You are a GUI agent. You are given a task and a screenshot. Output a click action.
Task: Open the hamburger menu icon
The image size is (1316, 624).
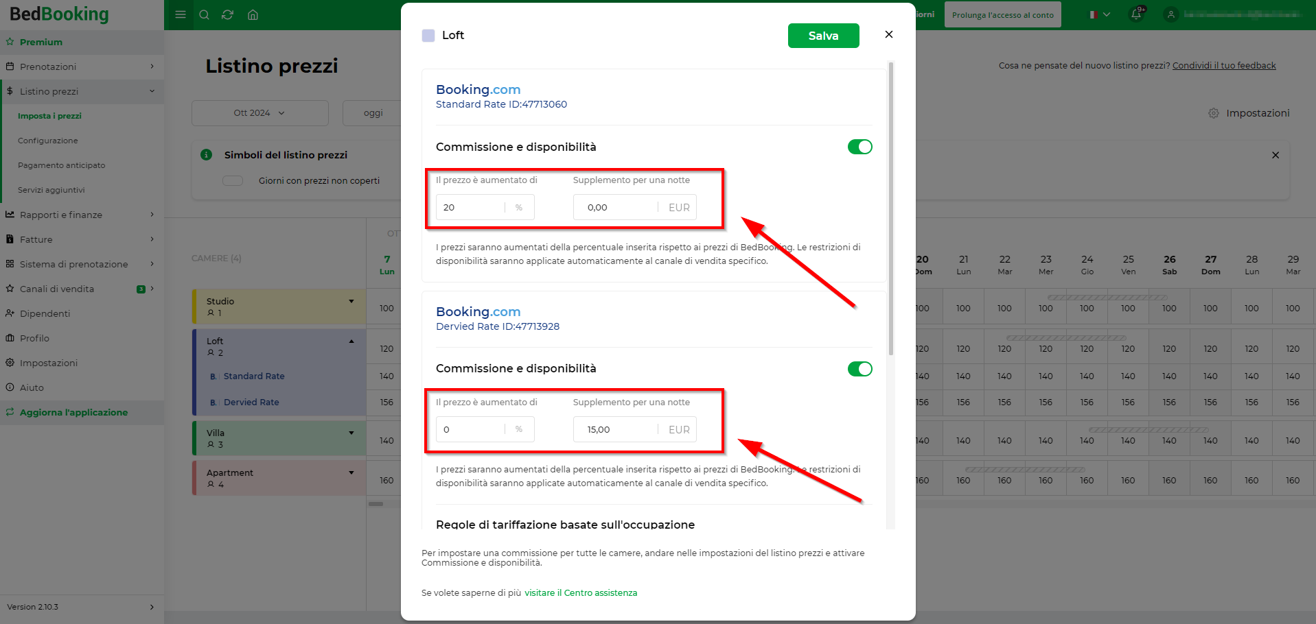tap(181, 14)
